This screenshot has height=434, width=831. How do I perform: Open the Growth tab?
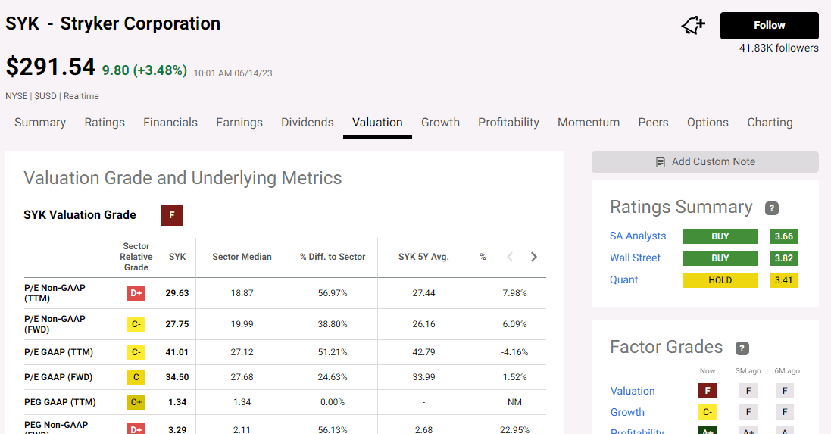coord(440,123)
